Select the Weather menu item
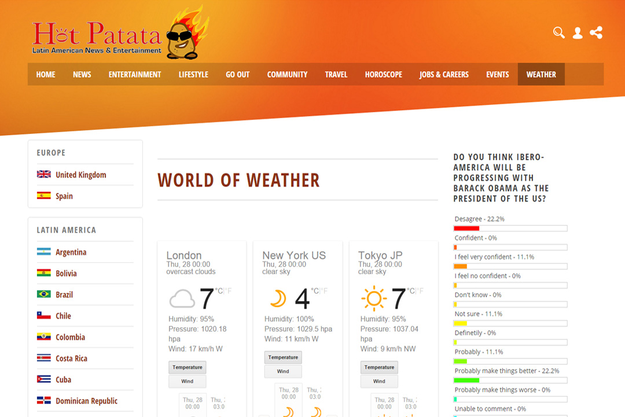 pyautogui.click(x=541, y=75)
